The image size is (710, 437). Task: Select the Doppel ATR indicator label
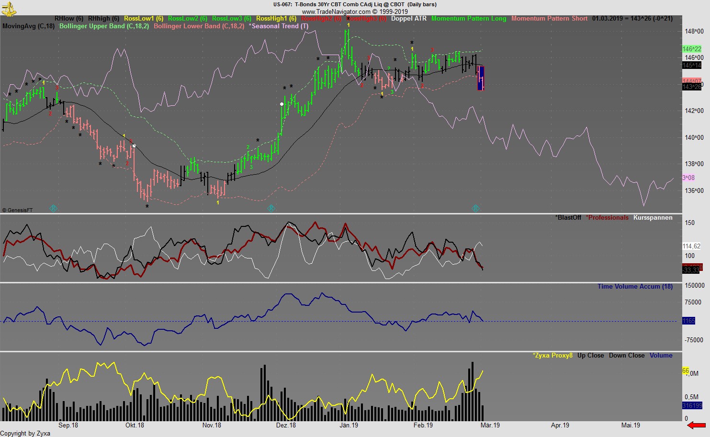[408, 19]
